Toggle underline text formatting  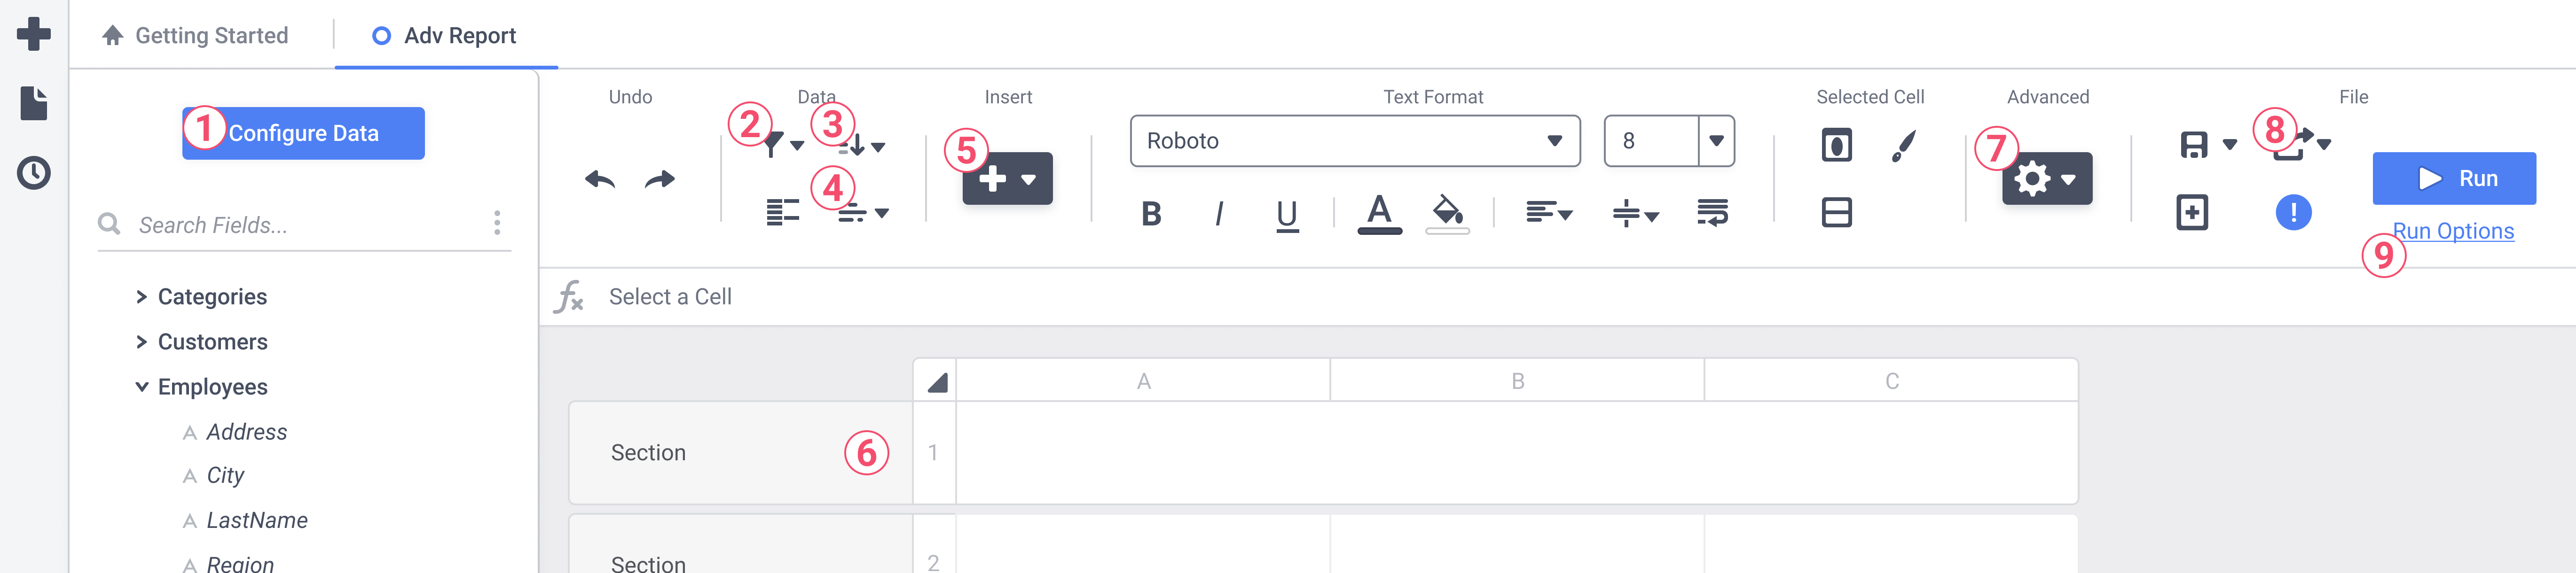pyautogui.click(x=1287, y=213)
